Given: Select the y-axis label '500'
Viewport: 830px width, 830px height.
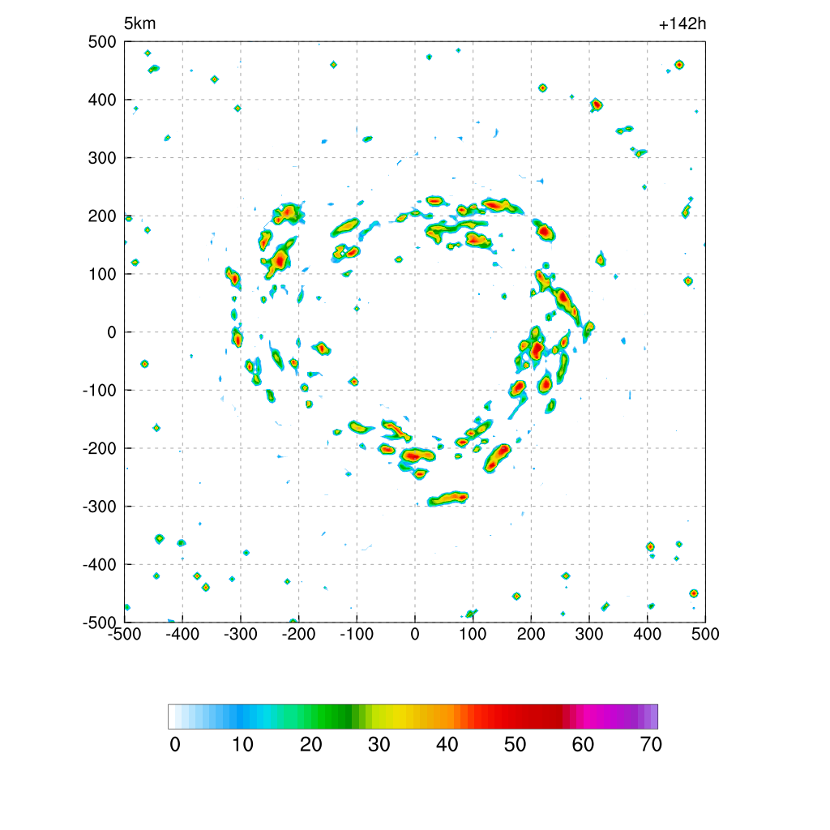Looking at the screenshot, I should click(x=102, y=42).
